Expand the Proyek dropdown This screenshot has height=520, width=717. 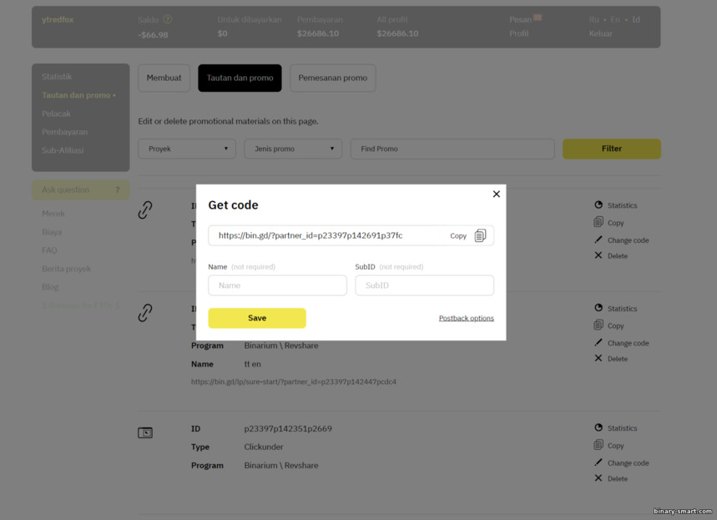point(187,149)
